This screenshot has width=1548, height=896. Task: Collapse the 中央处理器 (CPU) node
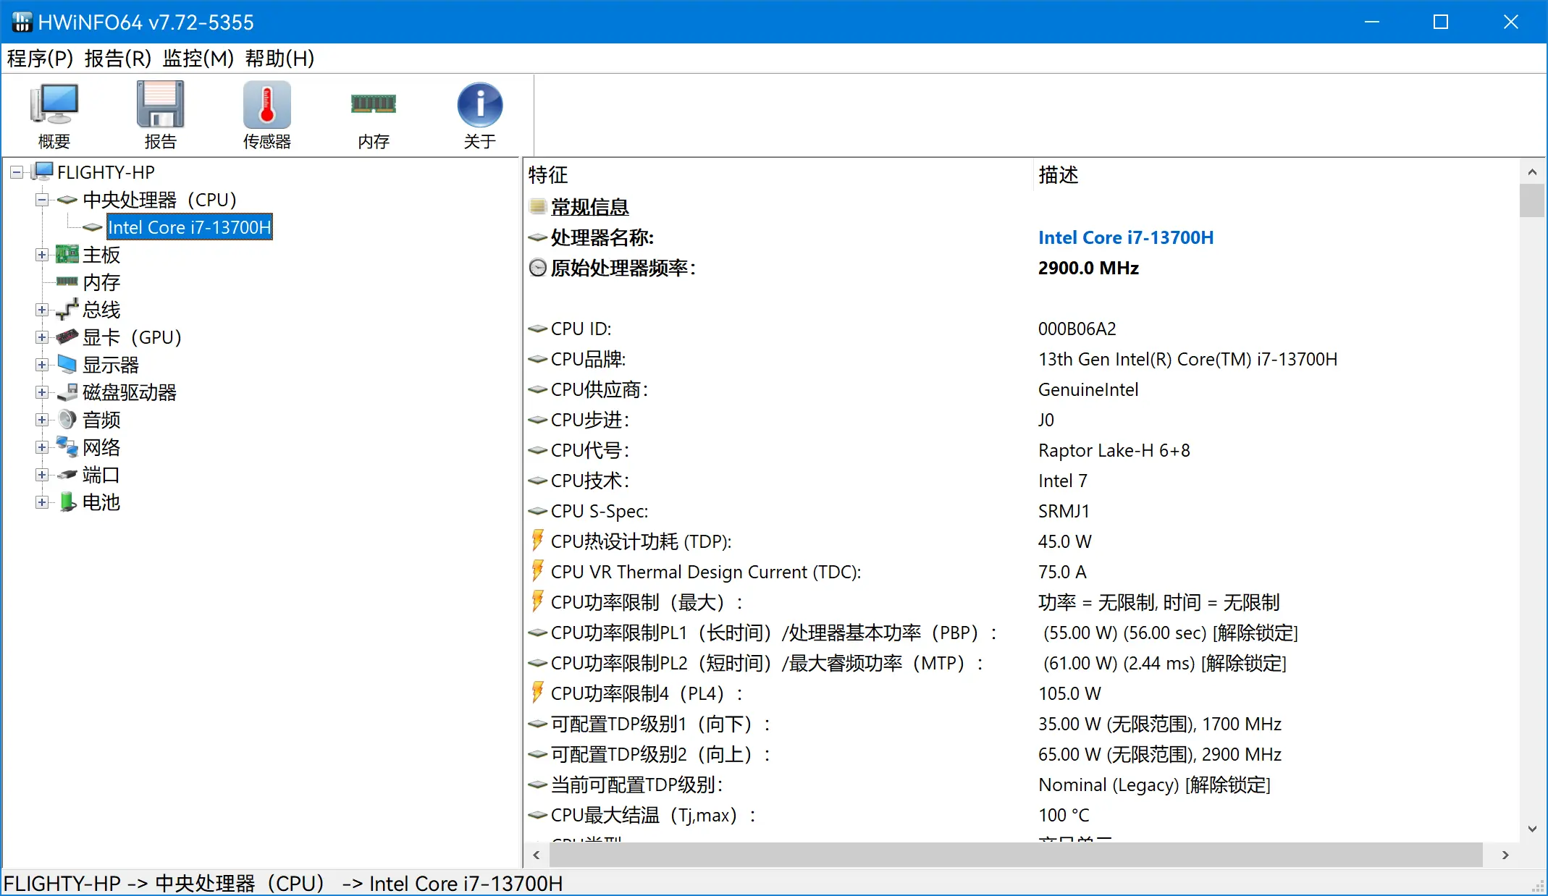point(42,200)
